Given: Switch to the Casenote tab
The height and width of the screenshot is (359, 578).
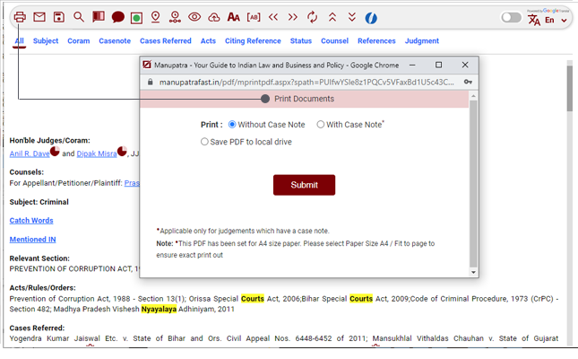Looking at the screenshot, I should [115, 41].
